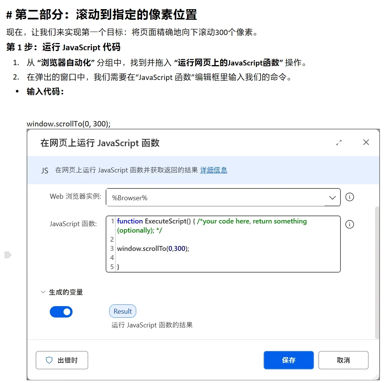Viewport: 391px width, 383px height.
Task: Close the JavaScript 函数 dialog with the X
Action: pyautogui.click(x=366, y=142)
